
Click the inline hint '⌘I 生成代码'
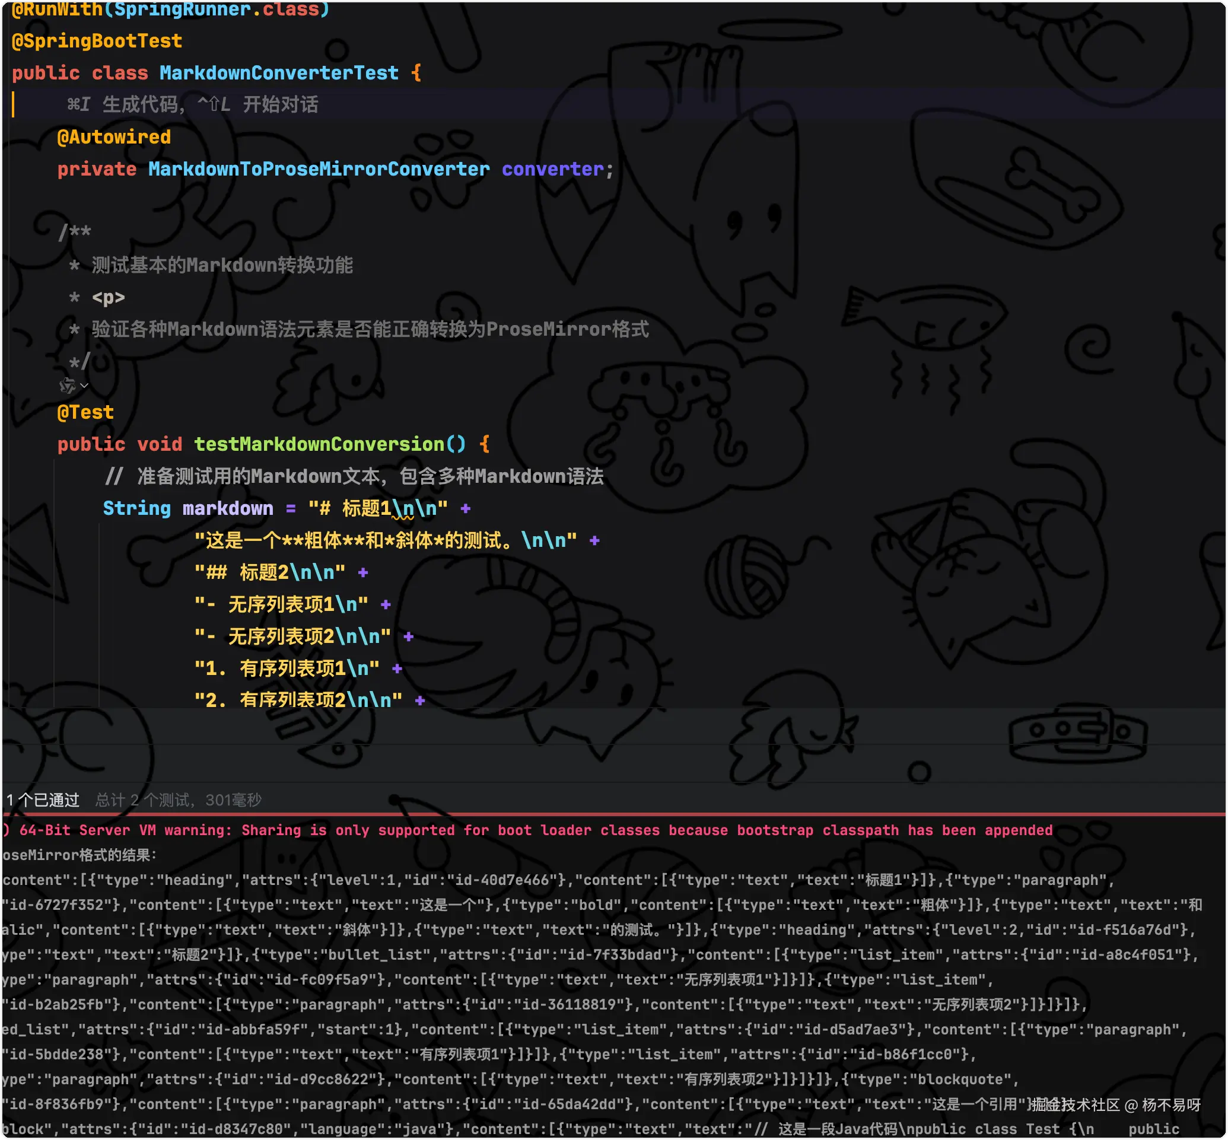[123, 104]
